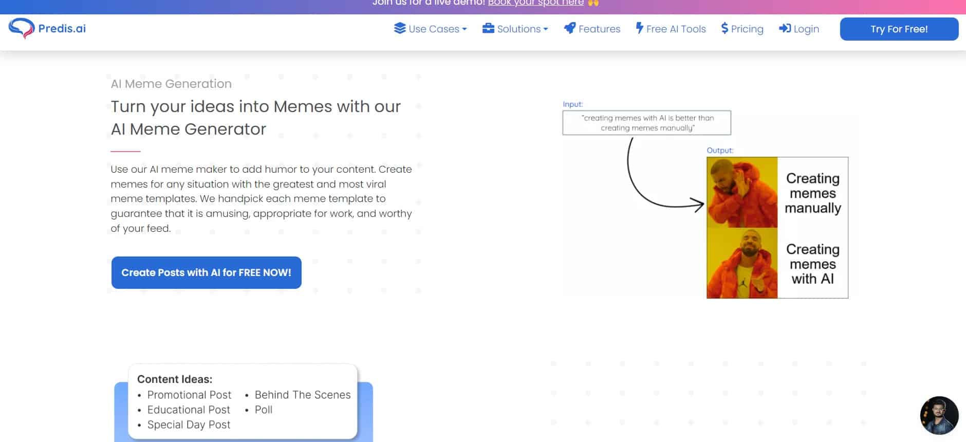
Task: Click the stacked layers icon by Use Cases
Action: [x=400, y=28]
